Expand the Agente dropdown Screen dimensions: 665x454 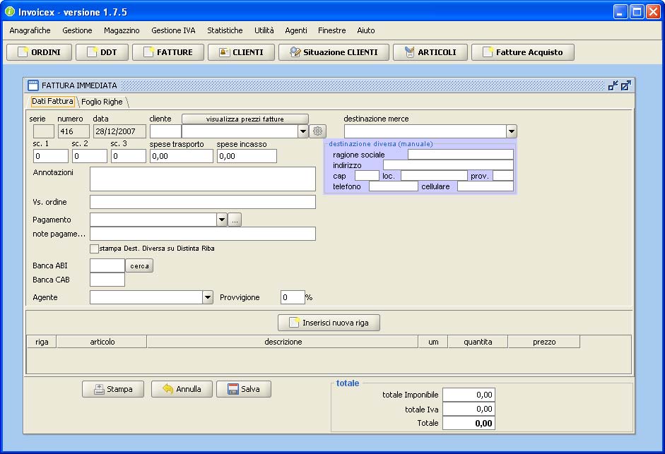pyautogui.click(x=207, y=297)
